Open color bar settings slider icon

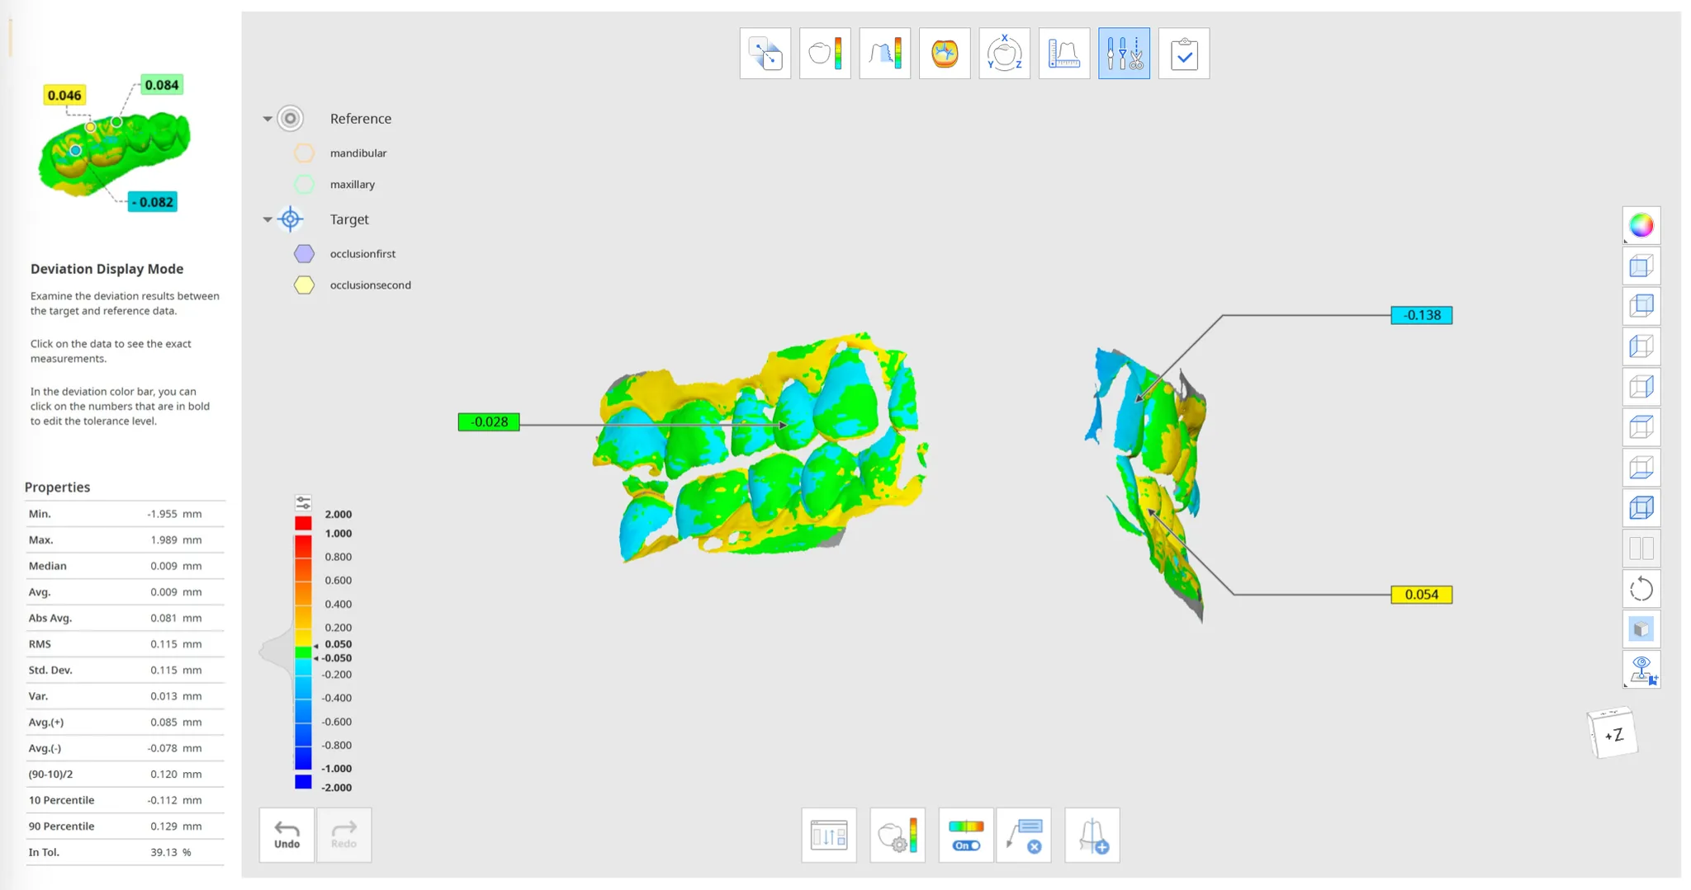tap(303, 502)
